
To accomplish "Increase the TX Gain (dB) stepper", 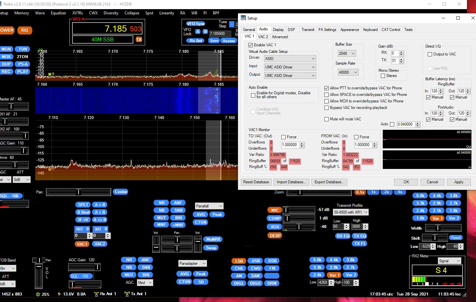I will (x=401, y=59).
